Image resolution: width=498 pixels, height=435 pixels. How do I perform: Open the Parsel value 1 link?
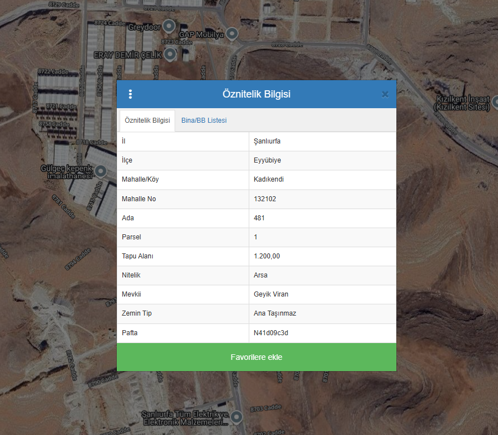click(255, 237)
